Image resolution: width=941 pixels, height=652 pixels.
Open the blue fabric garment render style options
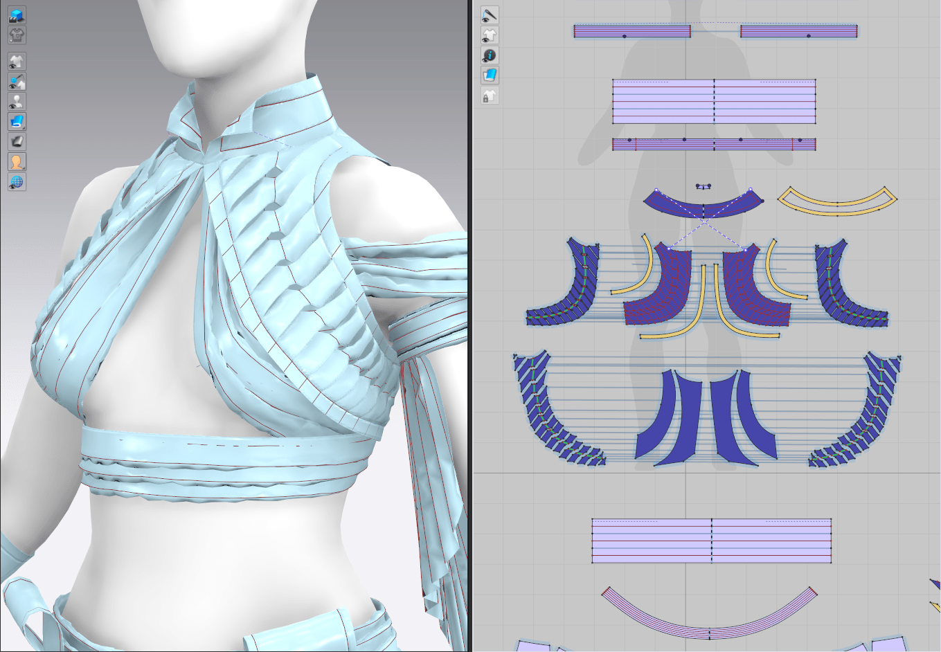tap(17, 122)
